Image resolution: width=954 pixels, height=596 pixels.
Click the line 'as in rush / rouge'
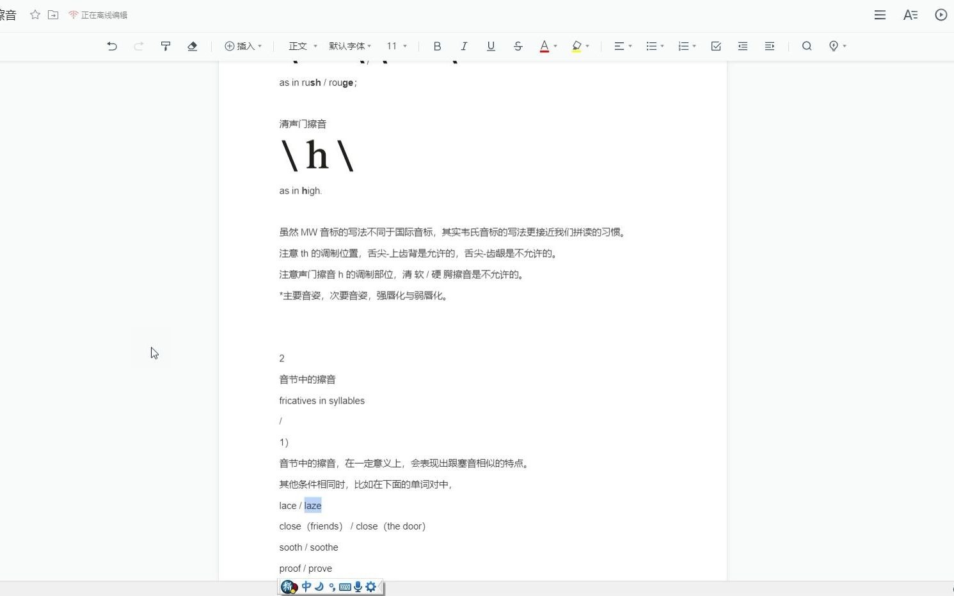318,82
